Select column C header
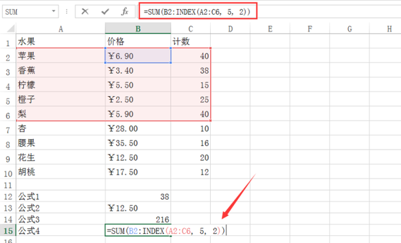Image resolution: width=401 pixels, height=243 pixels. (x=191, y=28)
